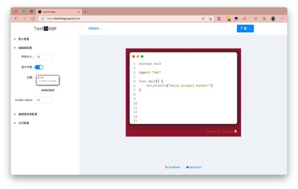Add page to favorites with star-plus icon

coord(210,19)
